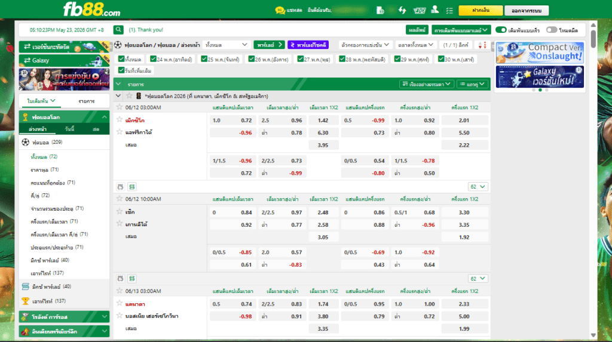Switch to the วันนี้ tab
Screen dimensions: 612x342
(x=70, y=129)
